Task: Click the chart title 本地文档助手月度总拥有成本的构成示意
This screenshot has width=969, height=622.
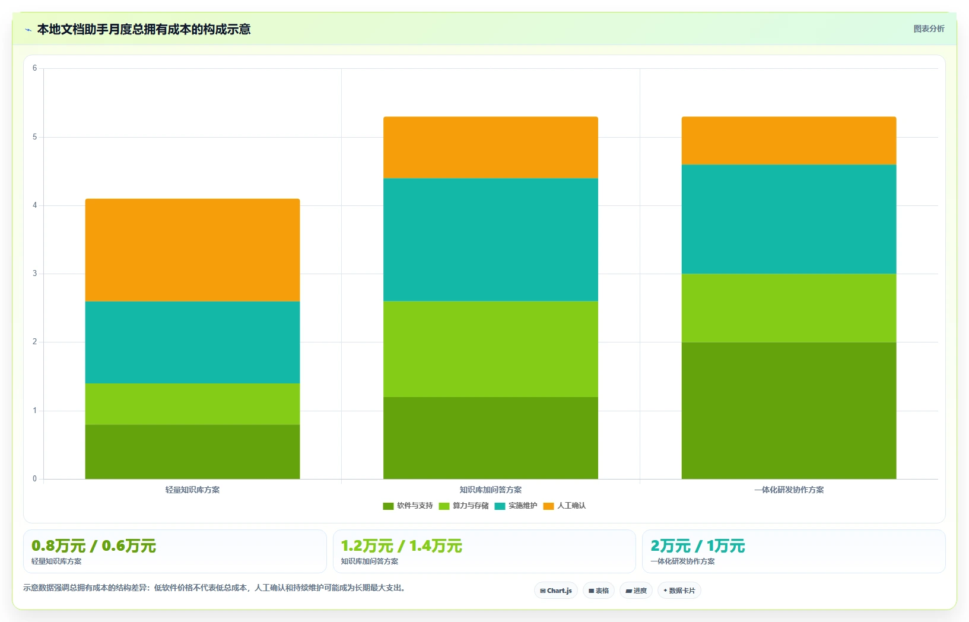Action: coord(144,29)
